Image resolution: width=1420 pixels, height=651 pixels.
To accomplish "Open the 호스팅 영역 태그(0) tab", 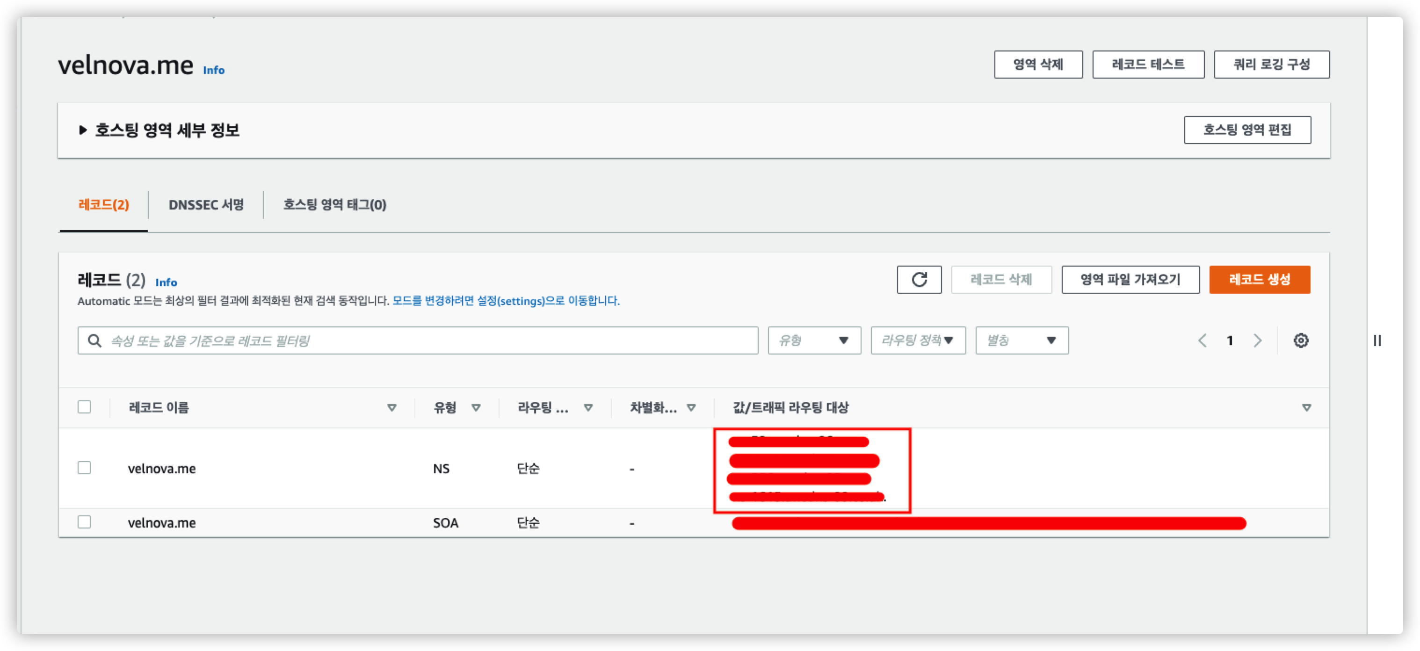I will pos(334,205).
